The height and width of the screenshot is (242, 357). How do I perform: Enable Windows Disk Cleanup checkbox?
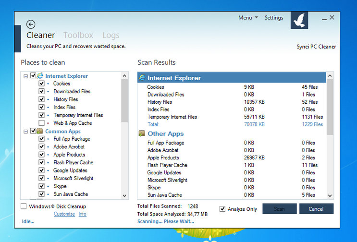[x=24, y=206]
